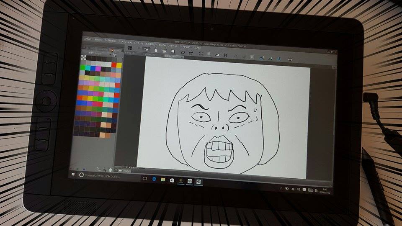Open the ヘルプ(H) menu
Viewport: 402px width, 226px height.
tap(196, 47)
